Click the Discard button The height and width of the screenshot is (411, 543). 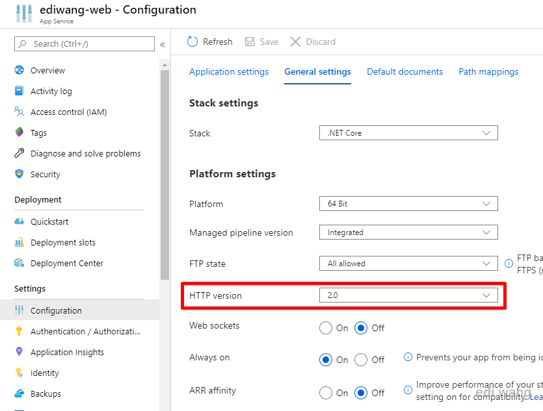pos(313,42)
